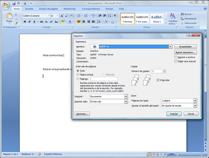Clear formatting with the eraser icon
Viewport: 209px width, 158px height.
[72, 16]
